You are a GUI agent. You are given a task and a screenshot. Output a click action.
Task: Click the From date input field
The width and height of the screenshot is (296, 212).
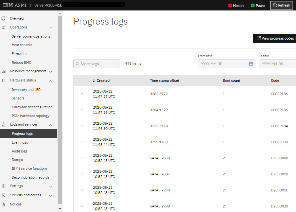pyautogui.click(x=227, y=64)
